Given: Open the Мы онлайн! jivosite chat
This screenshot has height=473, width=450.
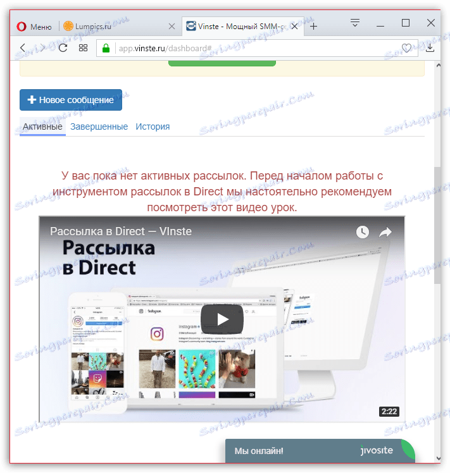Looking at the screenshot, I should 320,451.
